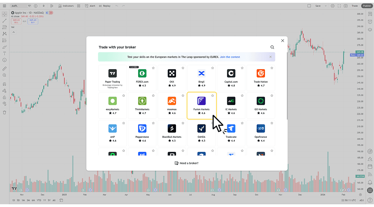Click the Need a broker? button
The width and height of the screenshot is (374, 207).
click(x=187, y=163)
